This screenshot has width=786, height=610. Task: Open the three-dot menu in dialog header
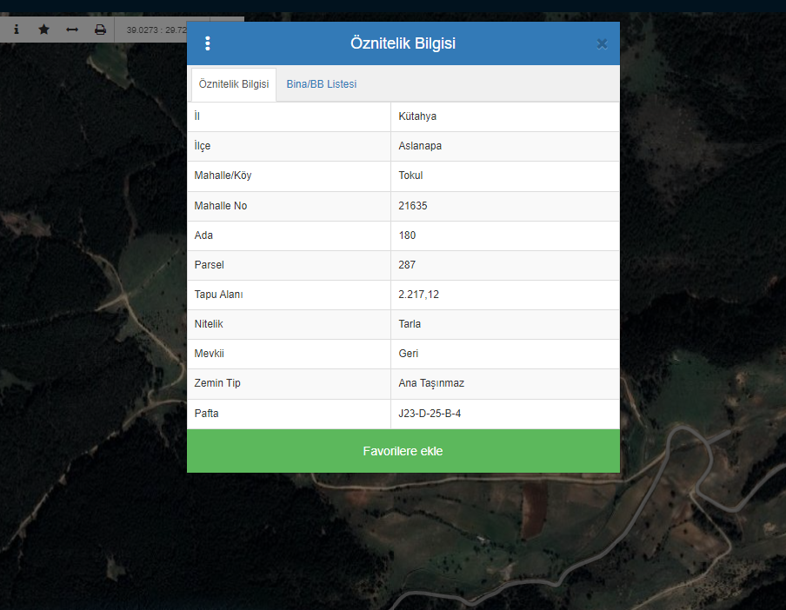(207, 43)
